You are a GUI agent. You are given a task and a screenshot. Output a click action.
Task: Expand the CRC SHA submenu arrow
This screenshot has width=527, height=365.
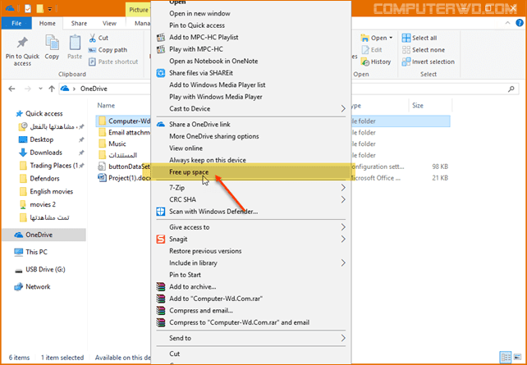(343, 200)
